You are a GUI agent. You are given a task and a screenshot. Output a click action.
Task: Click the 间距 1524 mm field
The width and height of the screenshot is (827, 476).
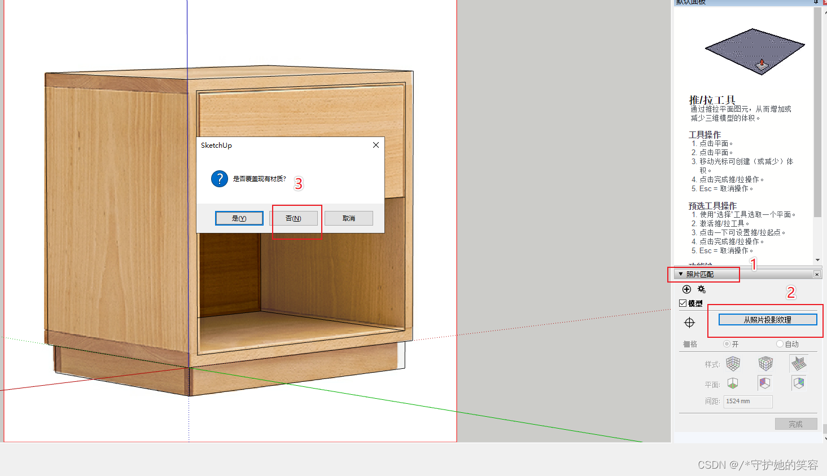coord(748,402)
